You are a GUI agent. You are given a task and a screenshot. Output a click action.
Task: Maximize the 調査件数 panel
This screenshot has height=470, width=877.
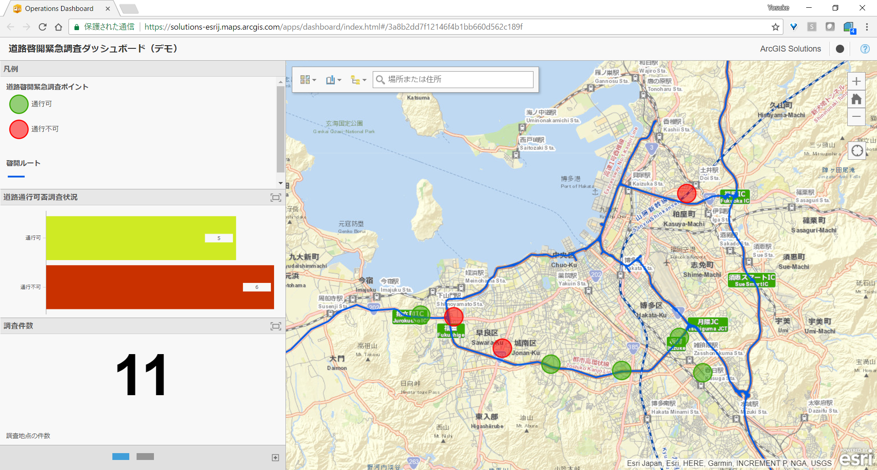(x=275, y=326)
